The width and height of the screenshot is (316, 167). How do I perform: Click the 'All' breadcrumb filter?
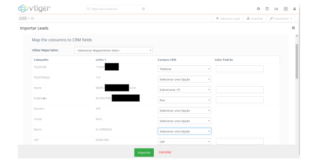pos(32,18)
